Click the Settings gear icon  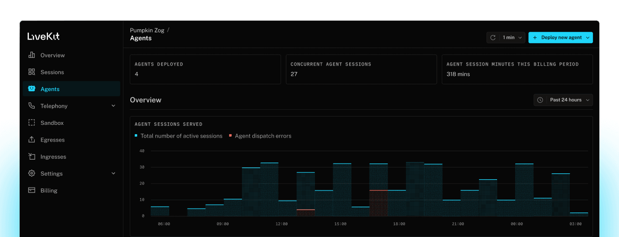click(x=32, y=173)
